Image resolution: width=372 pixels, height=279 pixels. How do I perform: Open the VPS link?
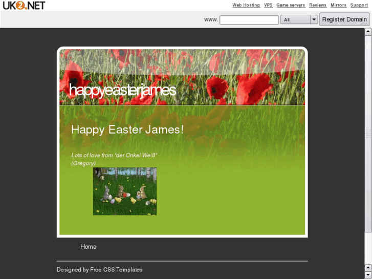(x=268, y=5)
